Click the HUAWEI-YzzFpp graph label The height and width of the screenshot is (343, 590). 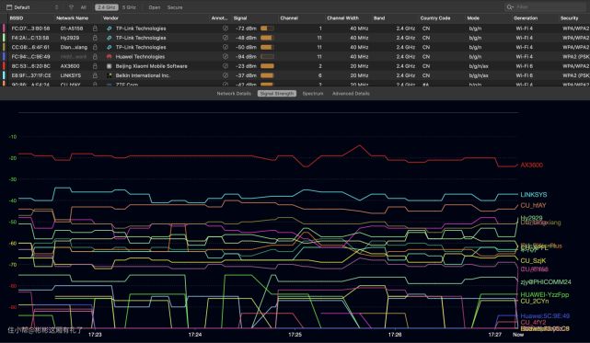pos(545,294)
